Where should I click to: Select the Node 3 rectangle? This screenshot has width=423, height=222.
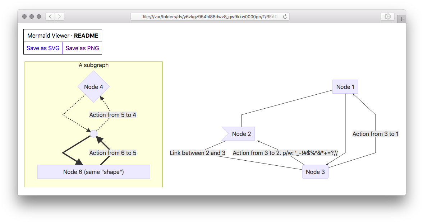coord(315,172)
